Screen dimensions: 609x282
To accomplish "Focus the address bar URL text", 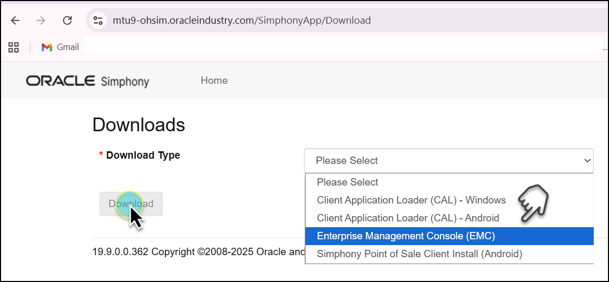I will [x=241, y=21].
